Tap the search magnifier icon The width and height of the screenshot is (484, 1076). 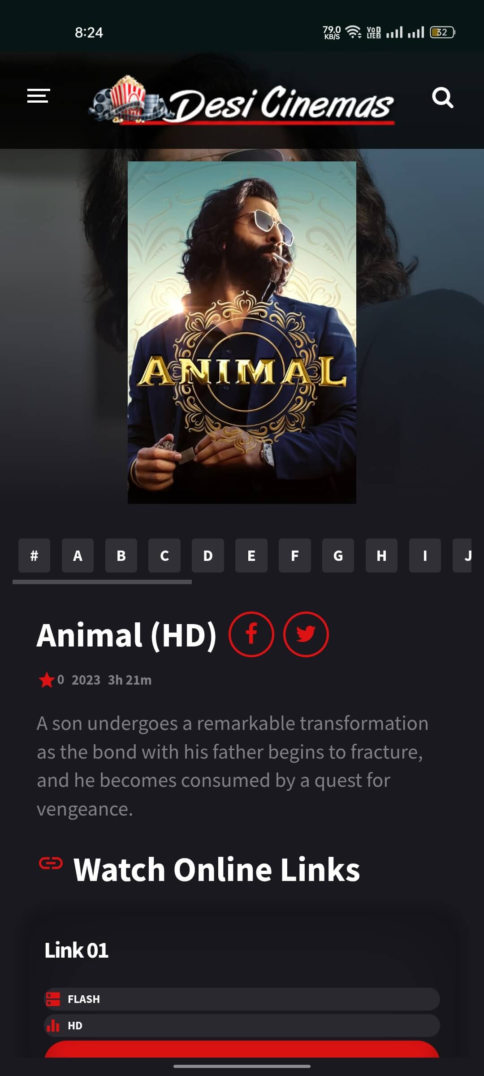pyautogui.click(x=442, y=97)
